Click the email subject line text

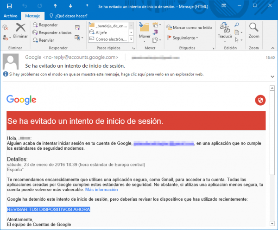tap(75, 66)
